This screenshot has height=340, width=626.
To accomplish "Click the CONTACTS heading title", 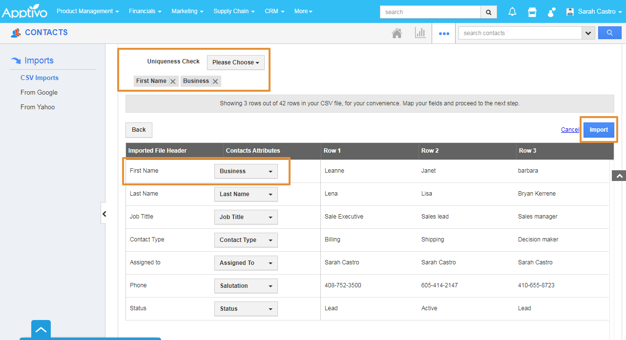I will click(x=46, y=33).
